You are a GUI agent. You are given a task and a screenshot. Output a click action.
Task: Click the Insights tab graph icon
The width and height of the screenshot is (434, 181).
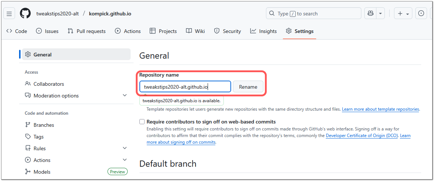pyautogui.click(x=253, y=31)
